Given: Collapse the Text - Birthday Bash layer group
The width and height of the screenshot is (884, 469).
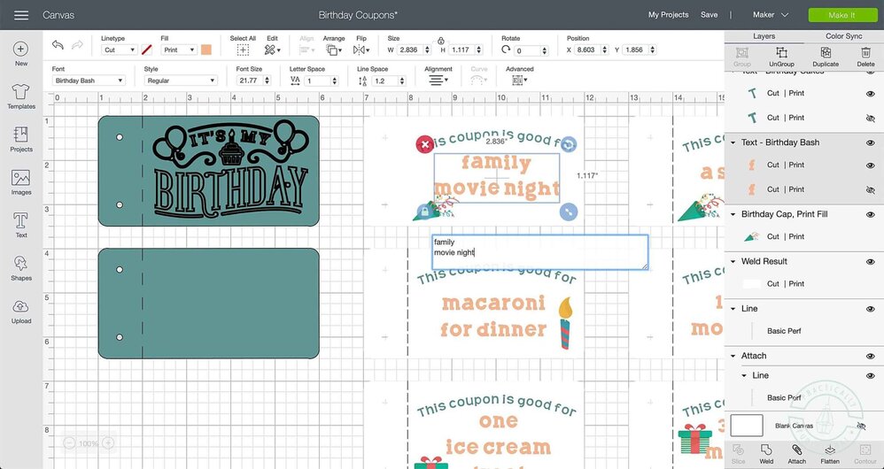Looking at the screenshot, I should [x=733, y=143].
